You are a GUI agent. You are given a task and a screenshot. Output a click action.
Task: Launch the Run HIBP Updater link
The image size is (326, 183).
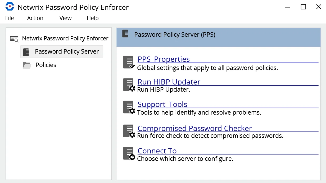(169, 82)
